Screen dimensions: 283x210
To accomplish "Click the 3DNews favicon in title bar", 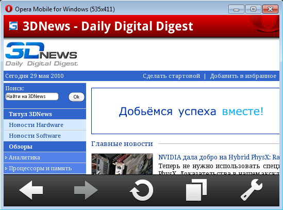I will (13, 26).
